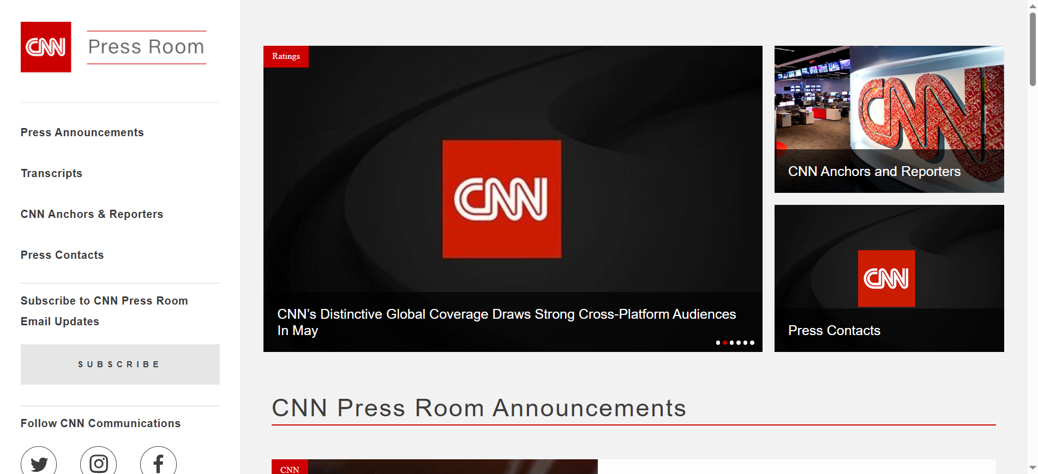The width and height of the screenshot is (1038, 474).
Task: Select the fifth carousel dot
Action: tap(745, 343)
